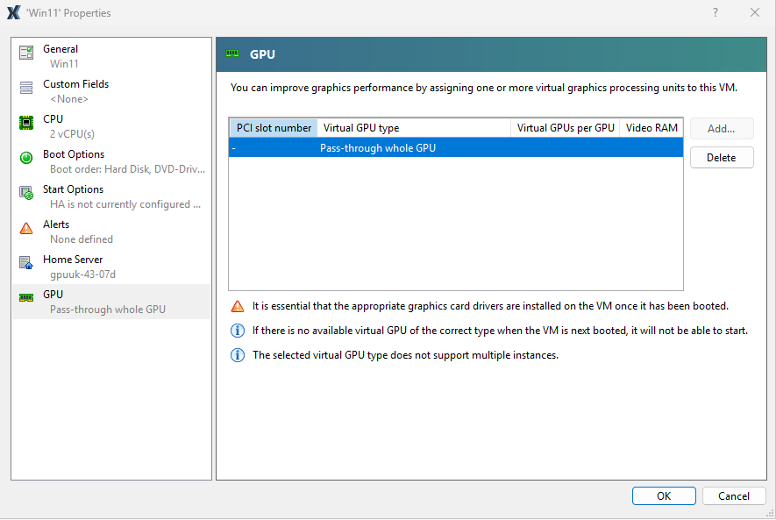Click the XenCenter logo in title bar

pyautogui.click(x=13, y=12)
